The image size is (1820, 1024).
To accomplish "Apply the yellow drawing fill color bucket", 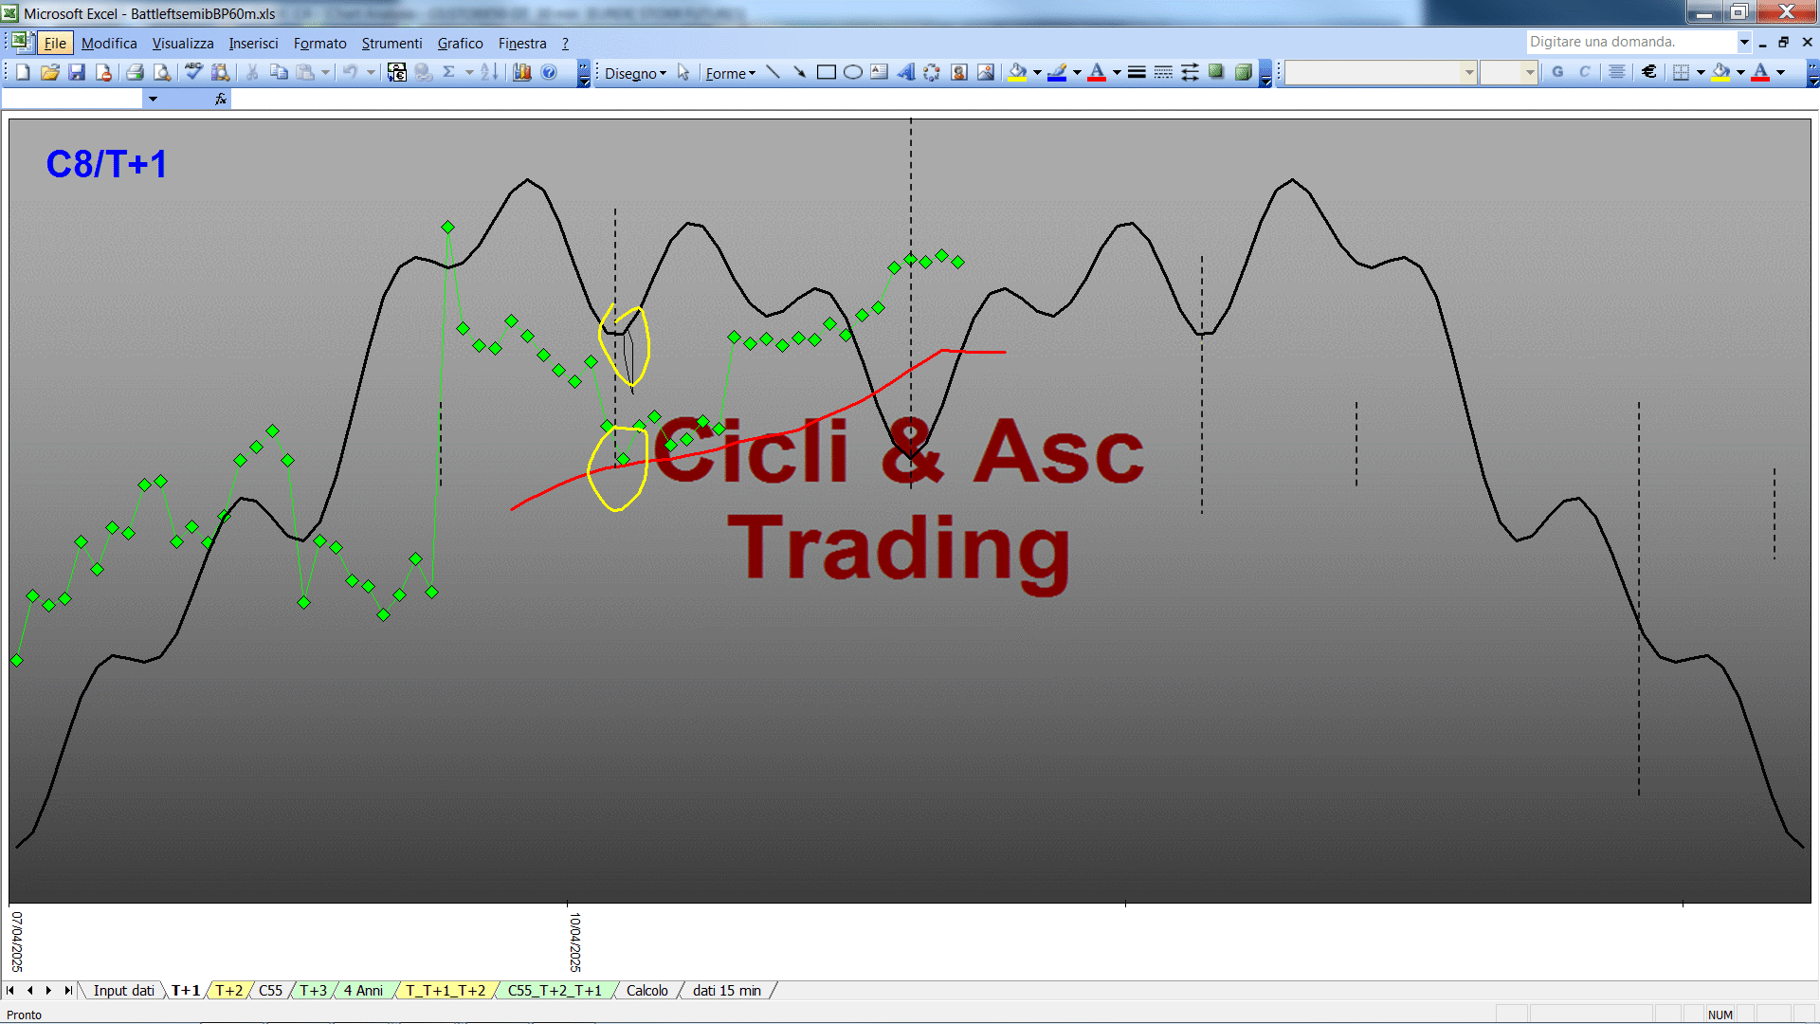I will (x=1018, y=72).
